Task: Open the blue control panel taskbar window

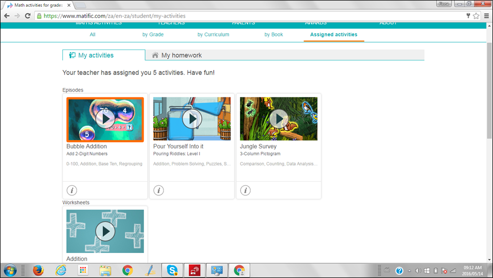Action: [x=217, y=270]
